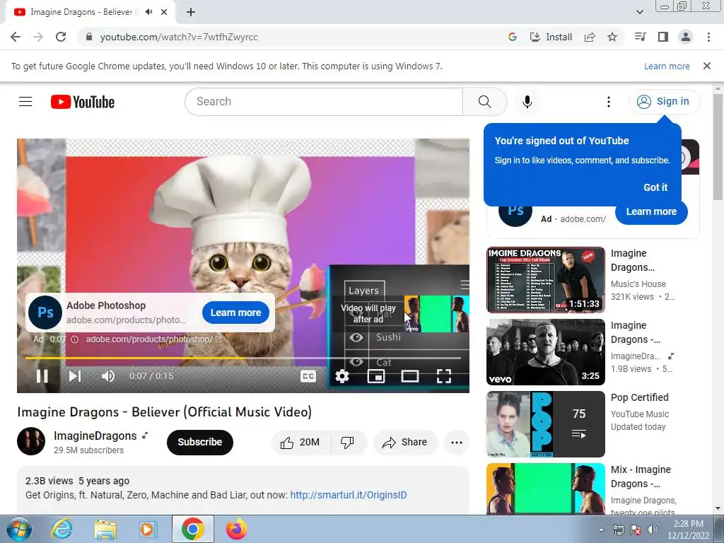Show hidden system tray icons

tap(601, 530)
